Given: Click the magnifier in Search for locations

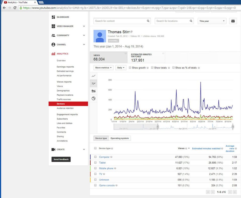Looking at the screenshot, I should point(191,21).
